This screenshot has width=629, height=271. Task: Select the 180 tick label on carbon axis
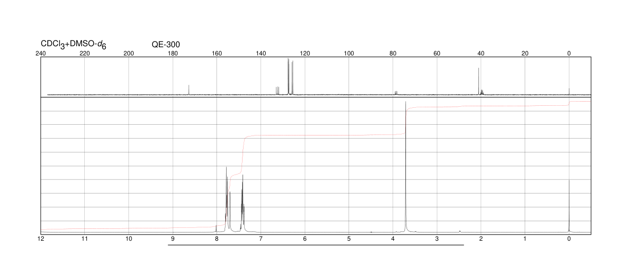pos(173,53)
